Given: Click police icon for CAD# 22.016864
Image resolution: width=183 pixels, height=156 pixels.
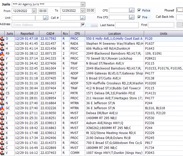Looking at the screenshot, I should click(2, 103).
